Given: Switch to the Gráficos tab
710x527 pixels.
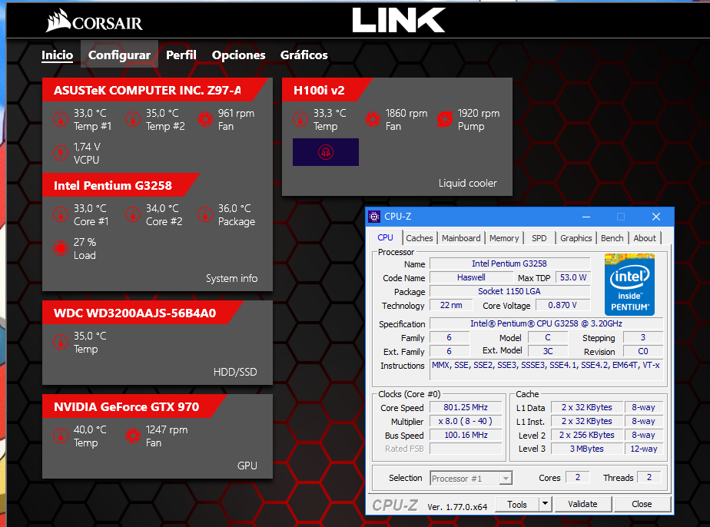Looking at the screenshot, I should tap(304, 55).
